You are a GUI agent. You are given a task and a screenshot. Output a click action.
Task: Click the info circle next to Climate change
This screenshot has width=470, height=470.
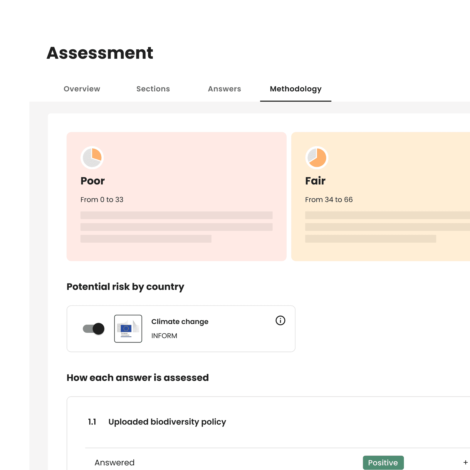coord(280,321)
